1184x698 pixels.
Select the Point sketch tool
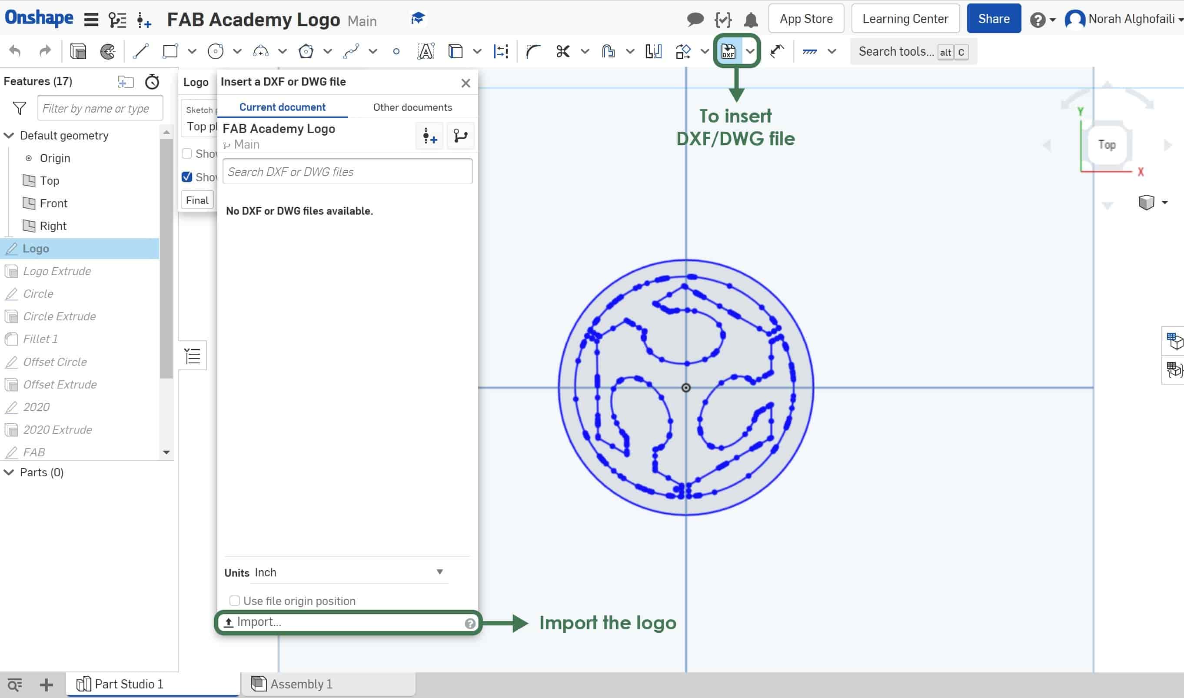(396, 51)
